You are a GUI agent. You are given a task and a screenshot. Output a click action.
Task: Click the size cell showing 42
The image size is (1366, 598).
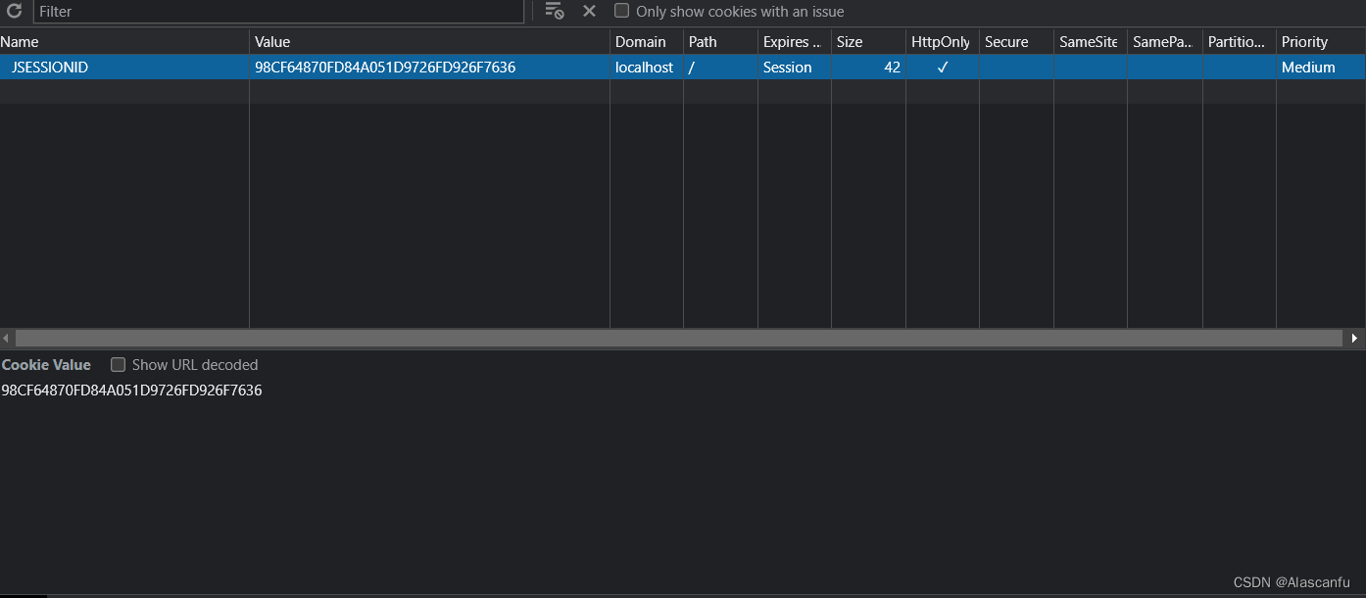pos(868,68)
